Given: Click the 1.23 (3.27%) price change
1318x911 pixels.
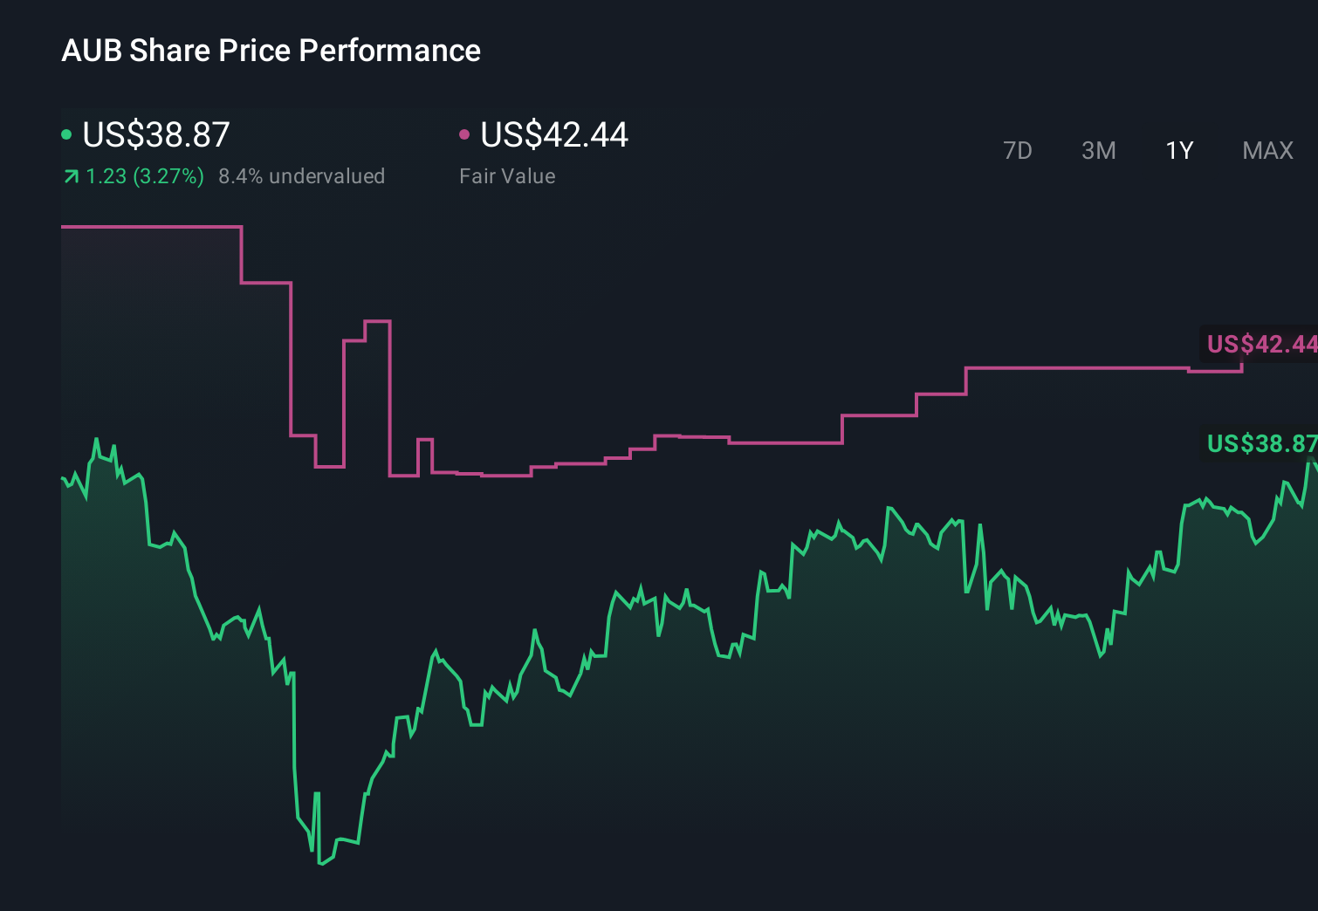Looking at the screenshot, I should coord(145,176).
